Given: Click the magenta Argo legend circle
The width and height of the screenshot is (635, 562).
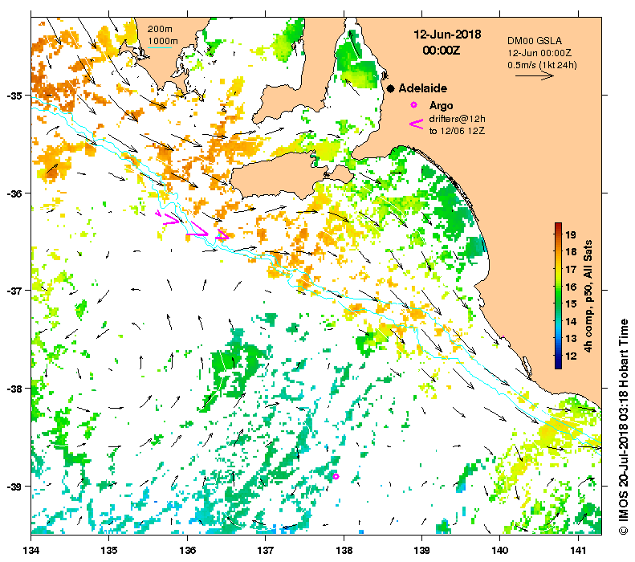Looking at the screenshot, I should [413, 105].
